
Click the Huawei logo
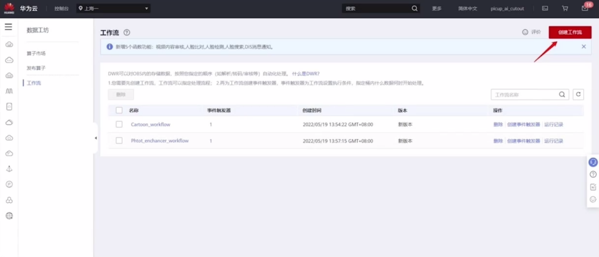point(9,8)
